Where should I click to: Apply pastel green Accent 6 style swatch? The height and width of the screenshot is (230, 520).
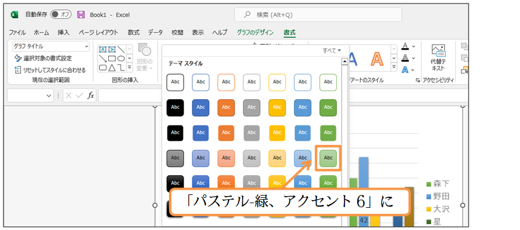328,158
